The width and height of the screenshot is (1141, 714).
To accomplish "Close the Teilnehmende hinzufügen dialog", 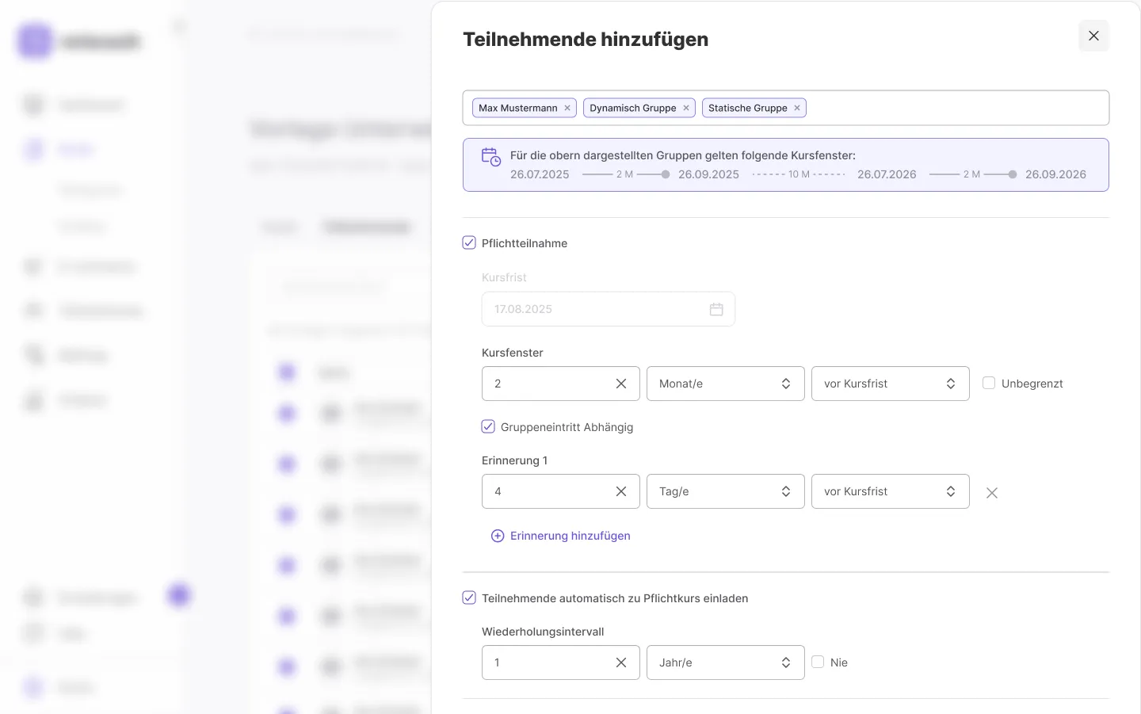I will 1093,36.
